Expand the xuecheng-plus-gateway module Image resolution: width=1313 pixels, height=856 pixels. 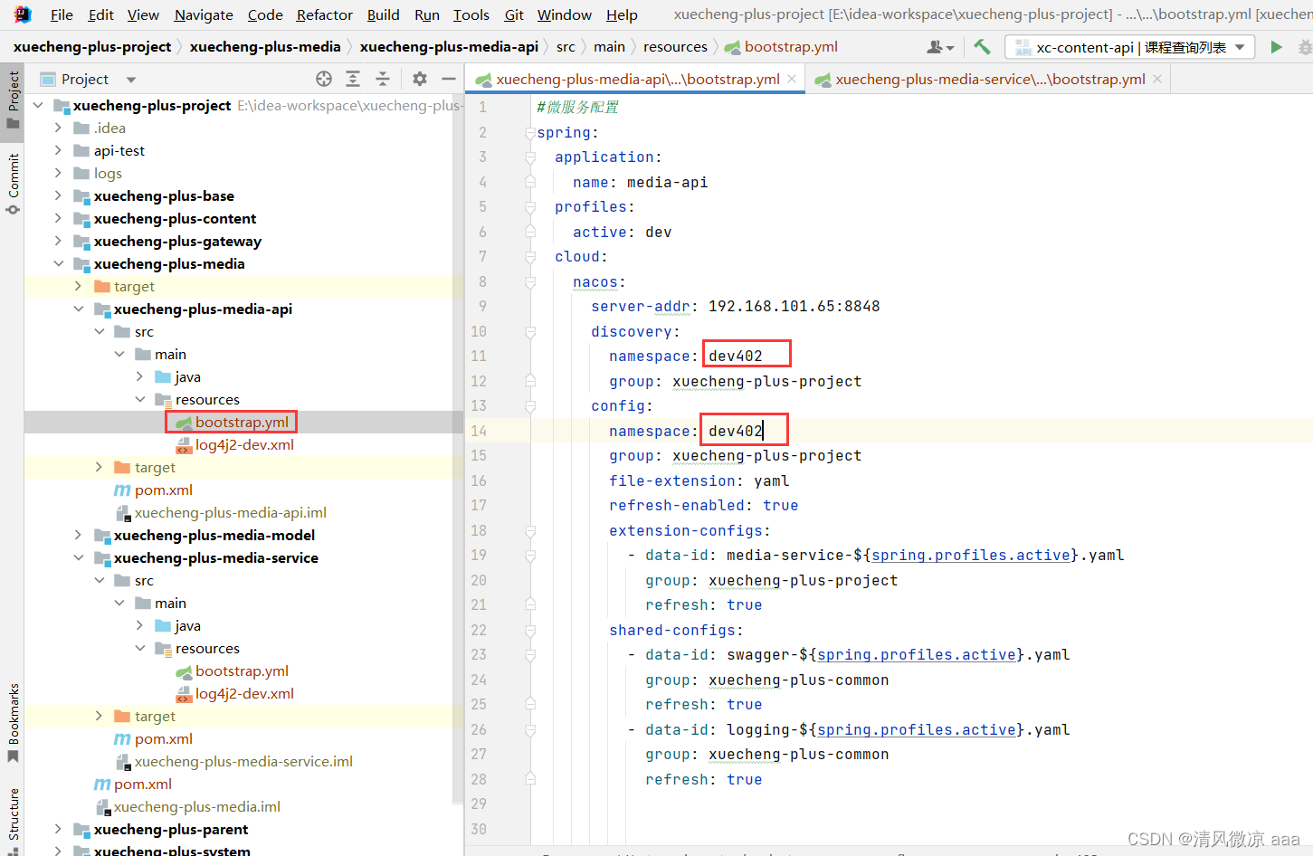(58, 241)
